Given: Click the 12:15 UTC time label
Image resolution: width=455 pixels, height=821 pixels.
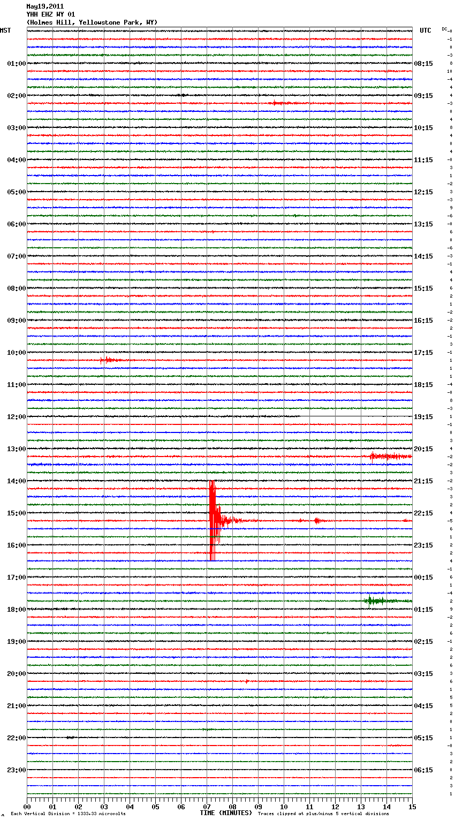Looking at the screenshot, I should pyautogui.click(x=423, y=192).
